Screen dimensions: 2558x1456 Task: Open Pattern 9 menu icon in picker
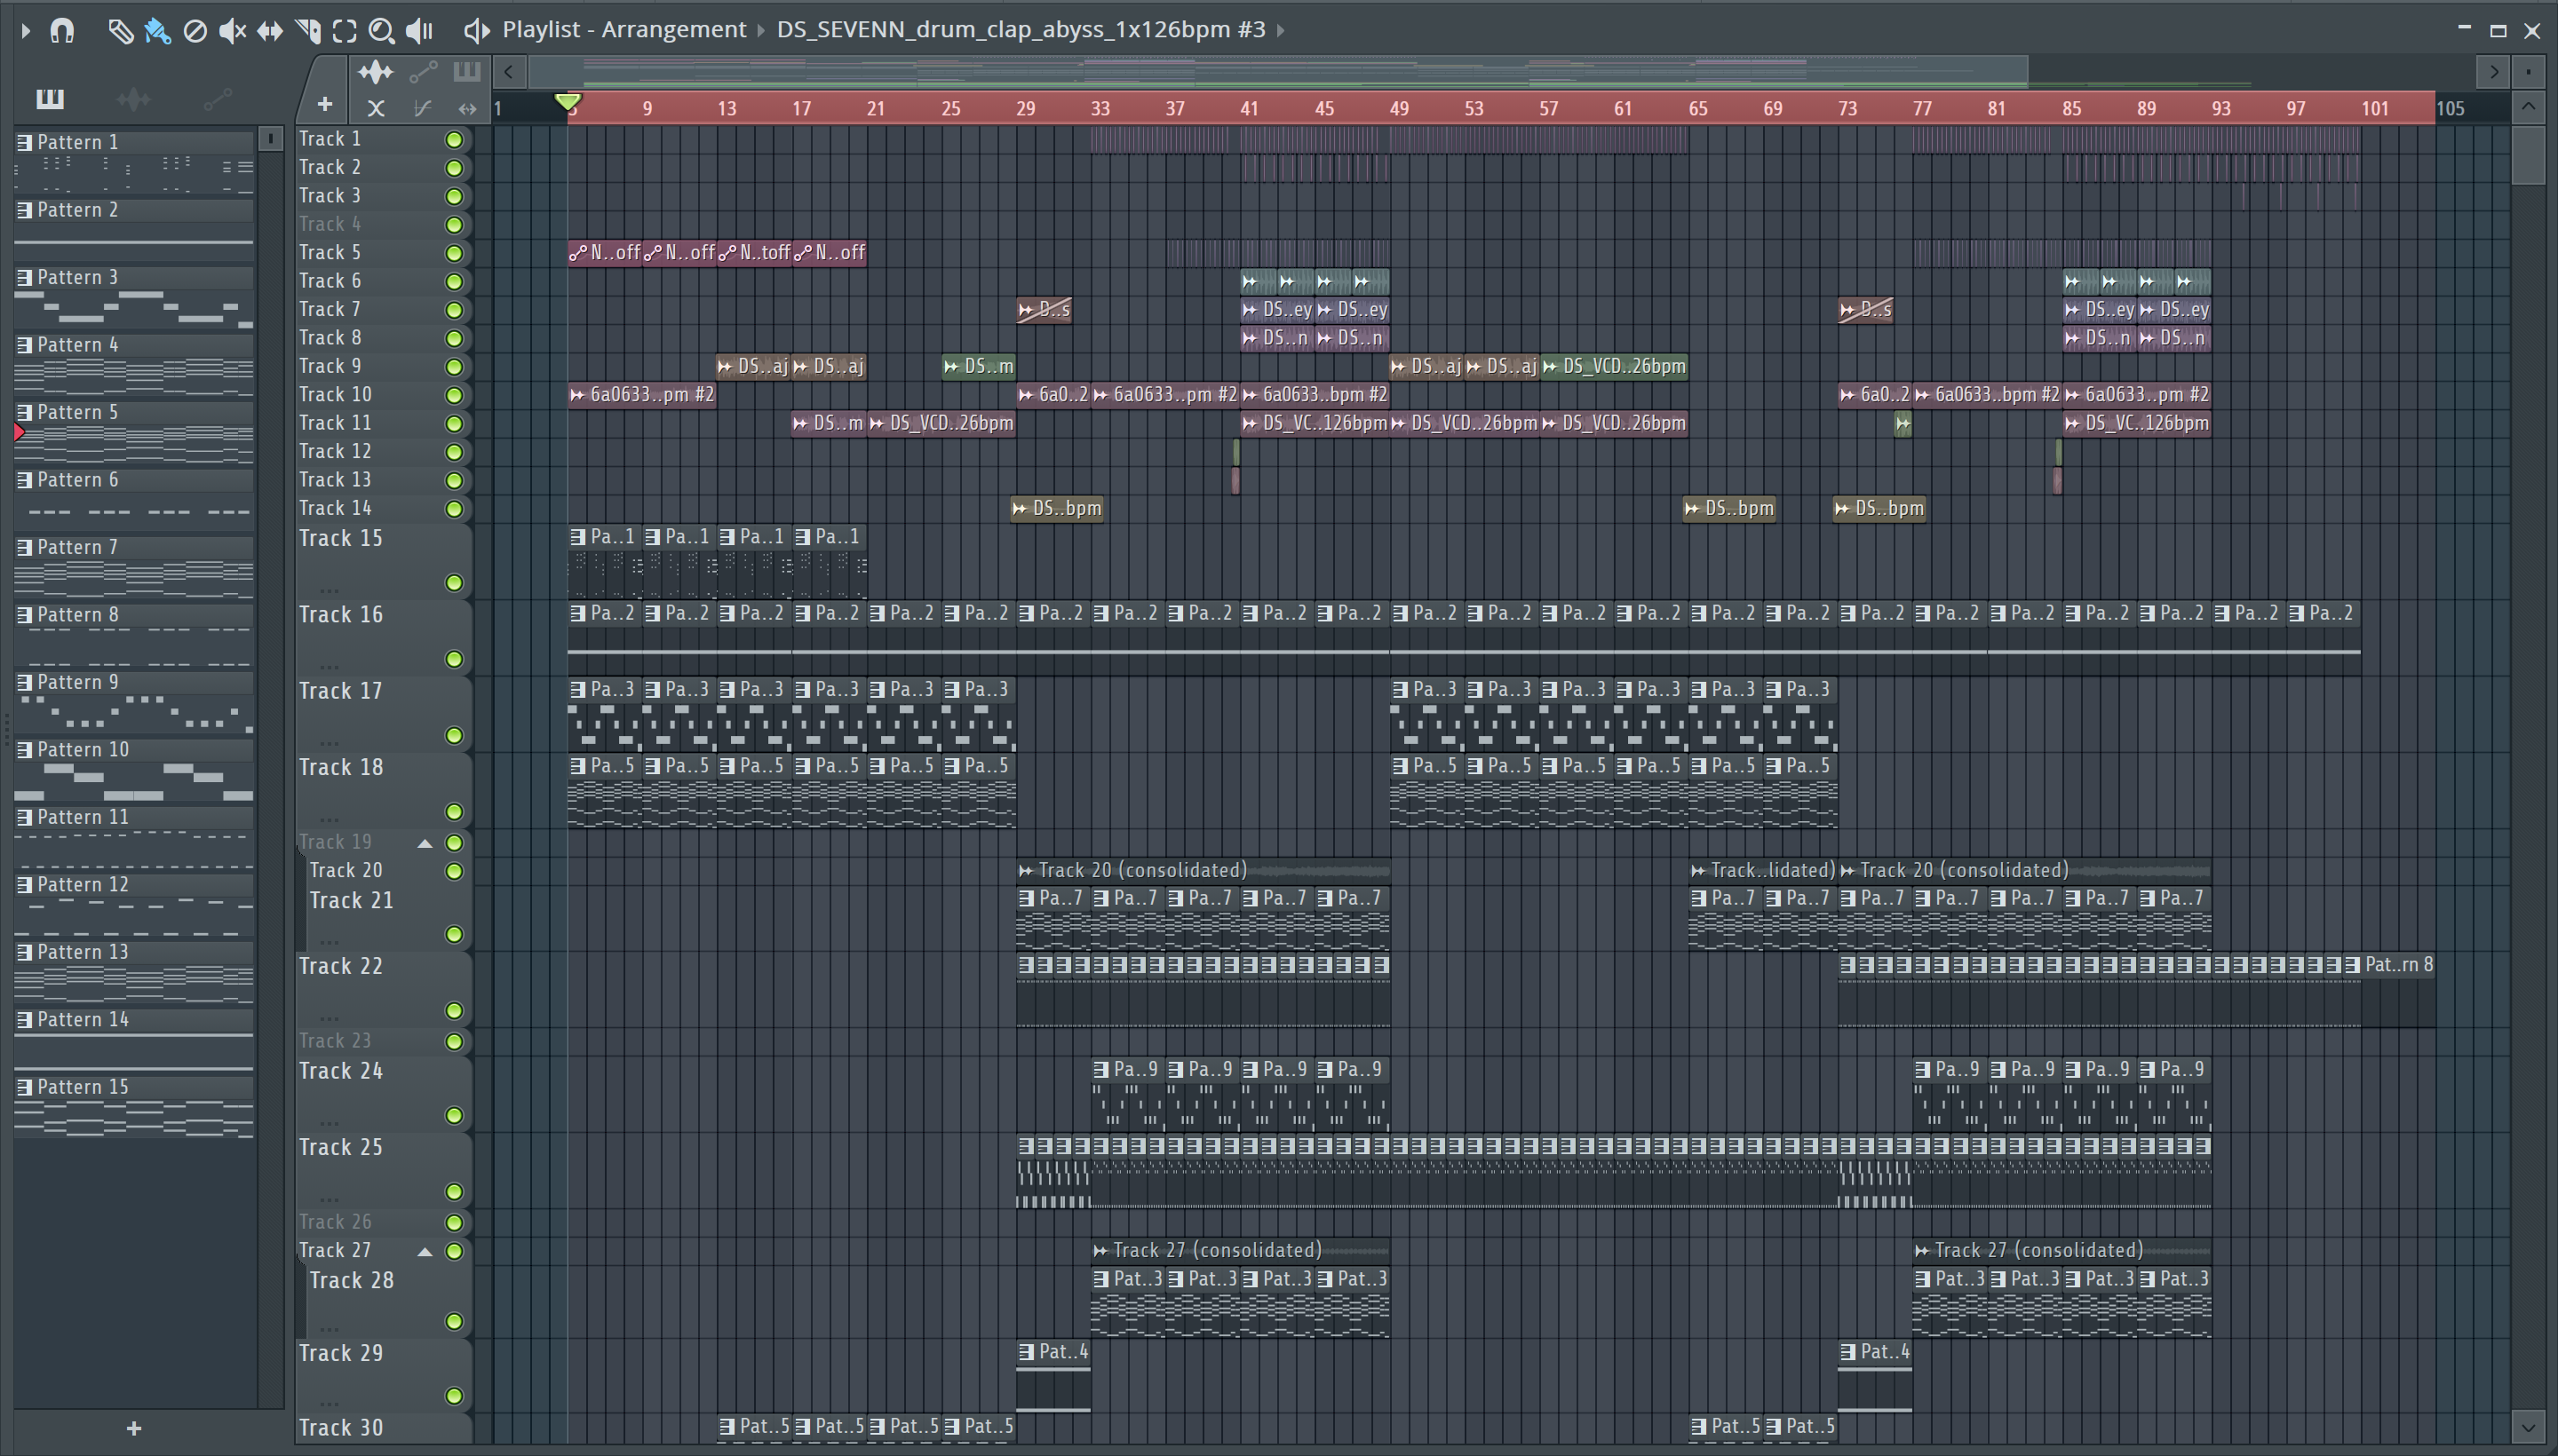pos(24,682)
